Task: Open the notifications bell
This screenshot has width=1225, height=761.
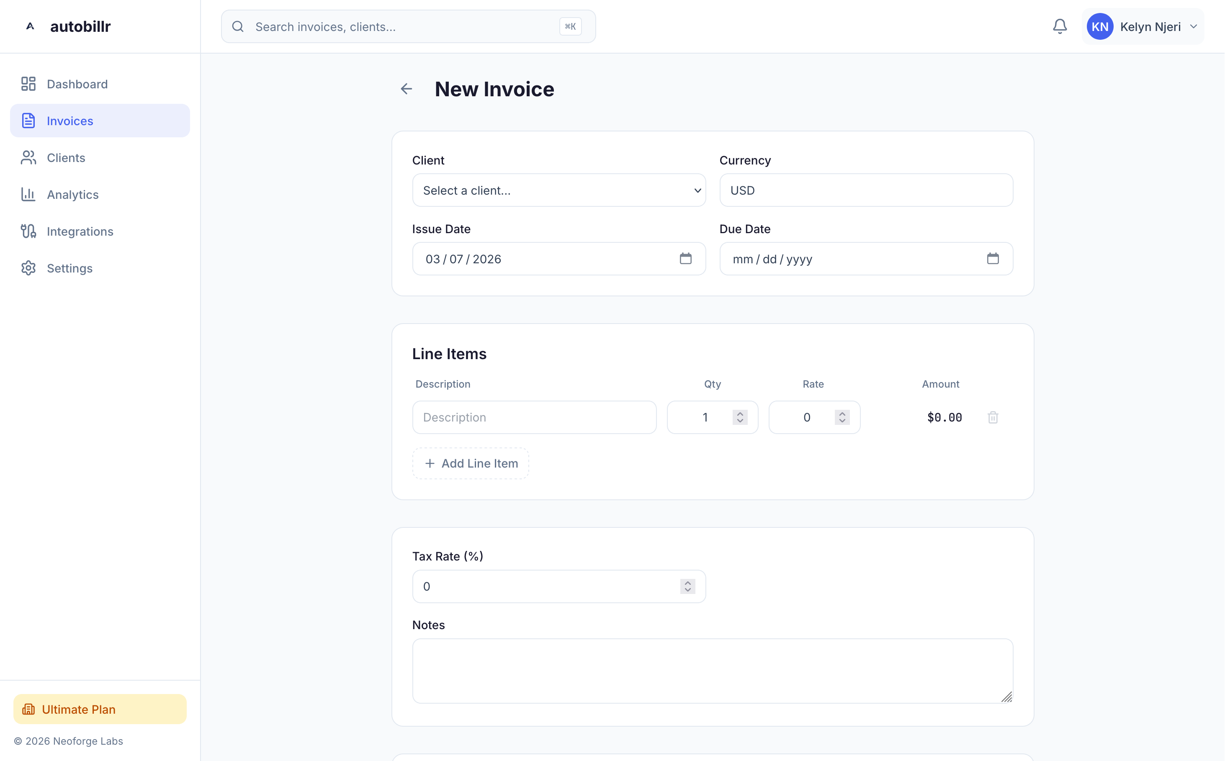Action: coord(1059,27)
